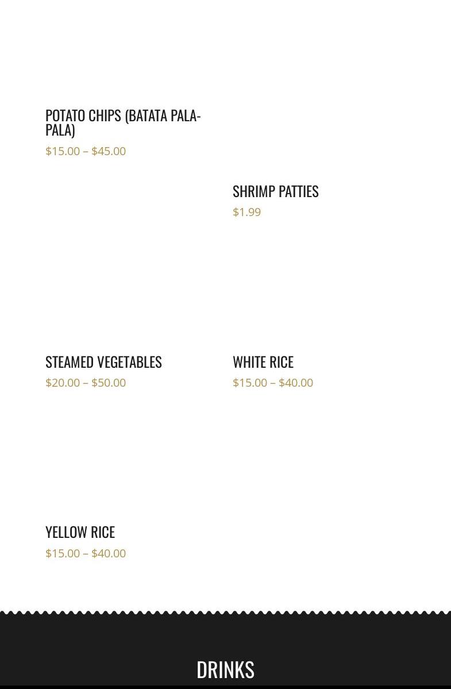Open the Shrimp Patties product page

point(276,191)
